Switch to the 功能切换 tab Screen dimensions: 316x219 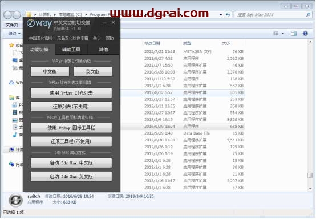(x=39, y=50)
